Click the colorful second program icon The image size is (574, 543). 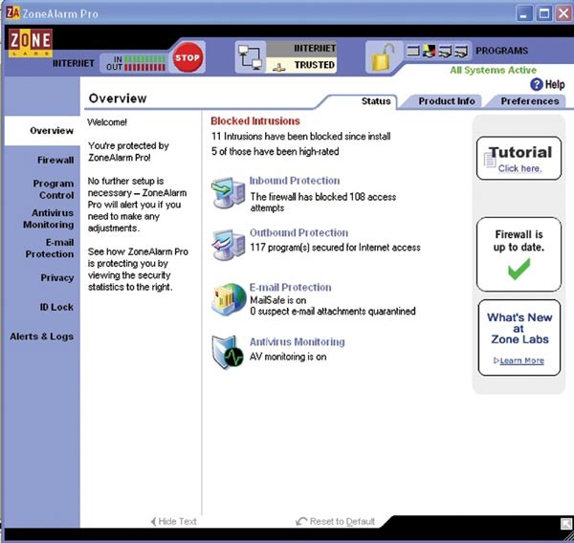[429, 51]
